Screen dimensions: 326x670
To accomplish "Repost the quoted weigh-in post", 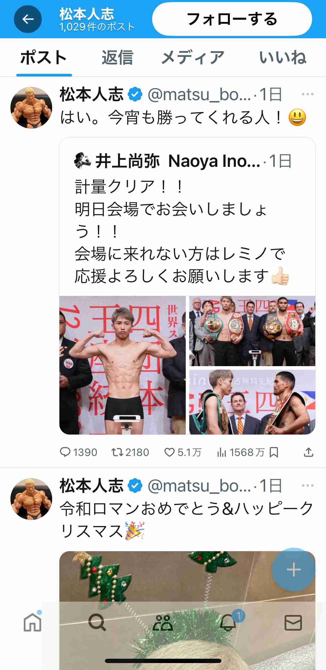I will click(x=130, y=452).
